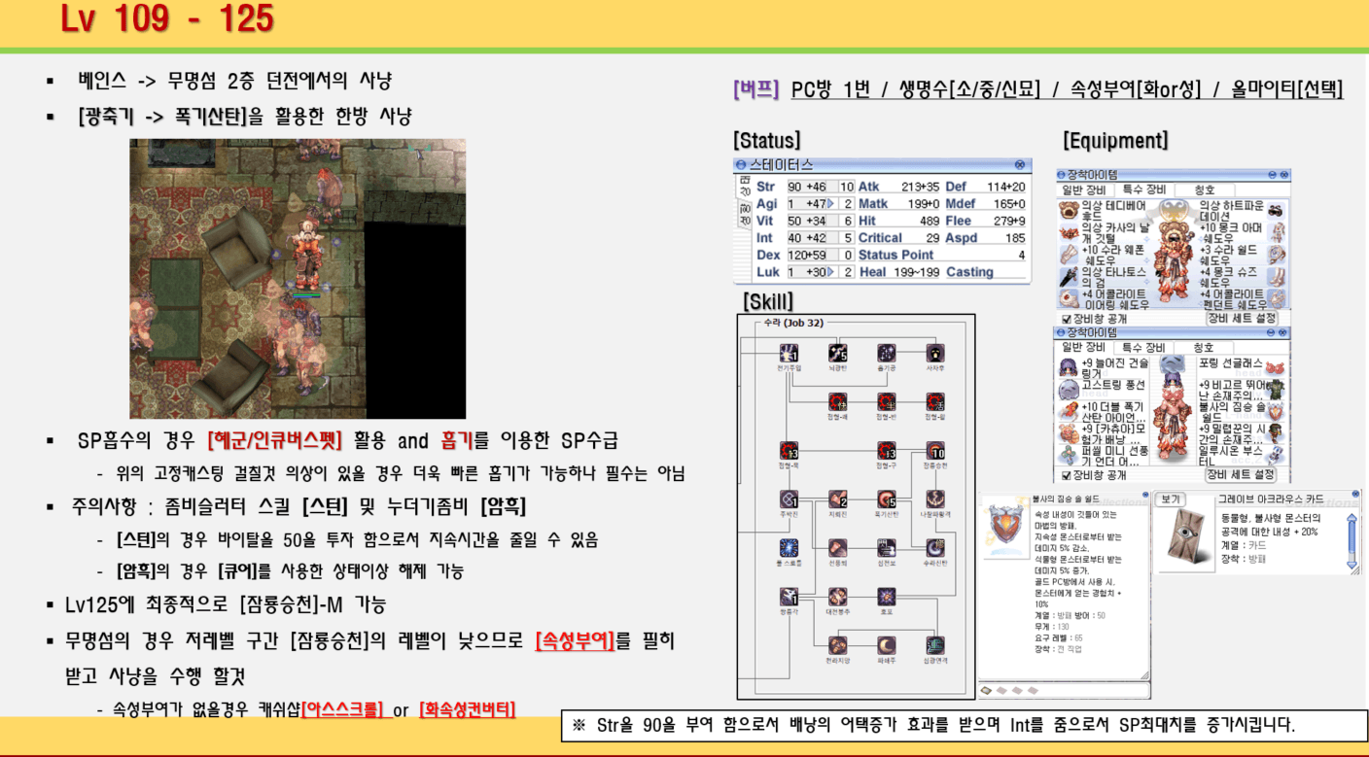1369x757 pixels.
Task: Open 특수 장비 tab in upper equipment window
Action: (x=1142, y=189)
